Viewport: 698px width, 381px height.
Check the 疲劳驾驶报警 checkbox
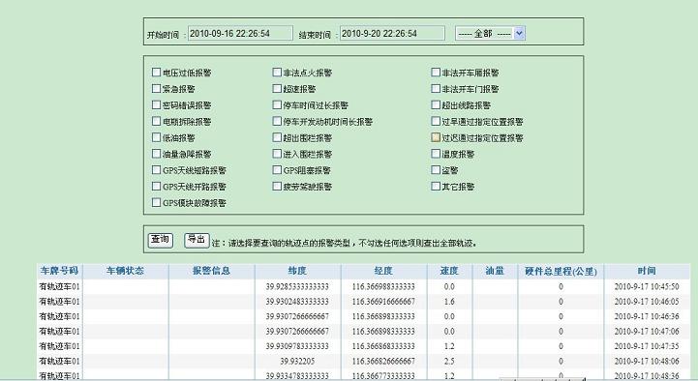click(277, 186)
